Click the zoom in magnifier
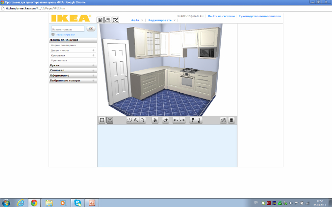This screenshot has height=207, width=332. (136, 120)
